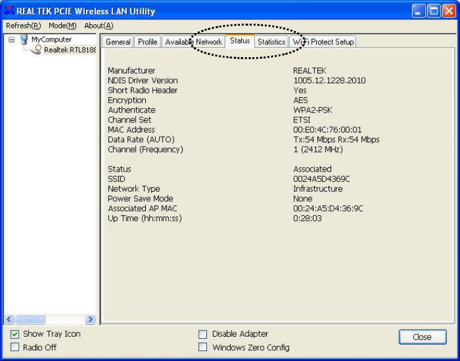Click the AES encryption value
The image size is (460, 361).
tap(300, 100)
